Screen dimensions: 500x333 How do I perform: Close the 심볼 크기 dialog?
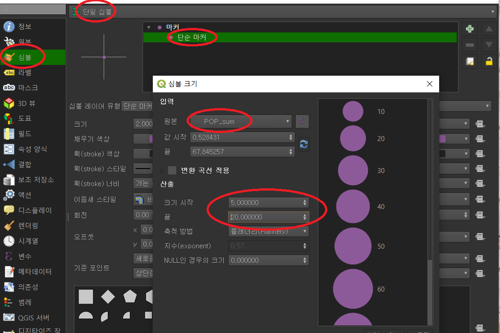click(x=430, y=84)
